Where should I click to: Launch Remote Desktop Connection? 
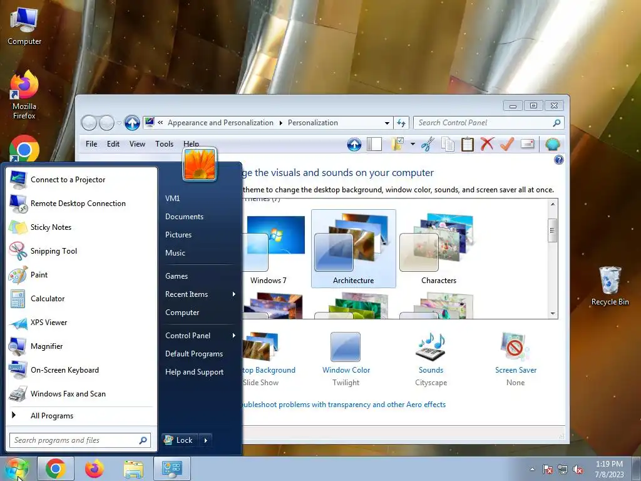click(81, 204)
